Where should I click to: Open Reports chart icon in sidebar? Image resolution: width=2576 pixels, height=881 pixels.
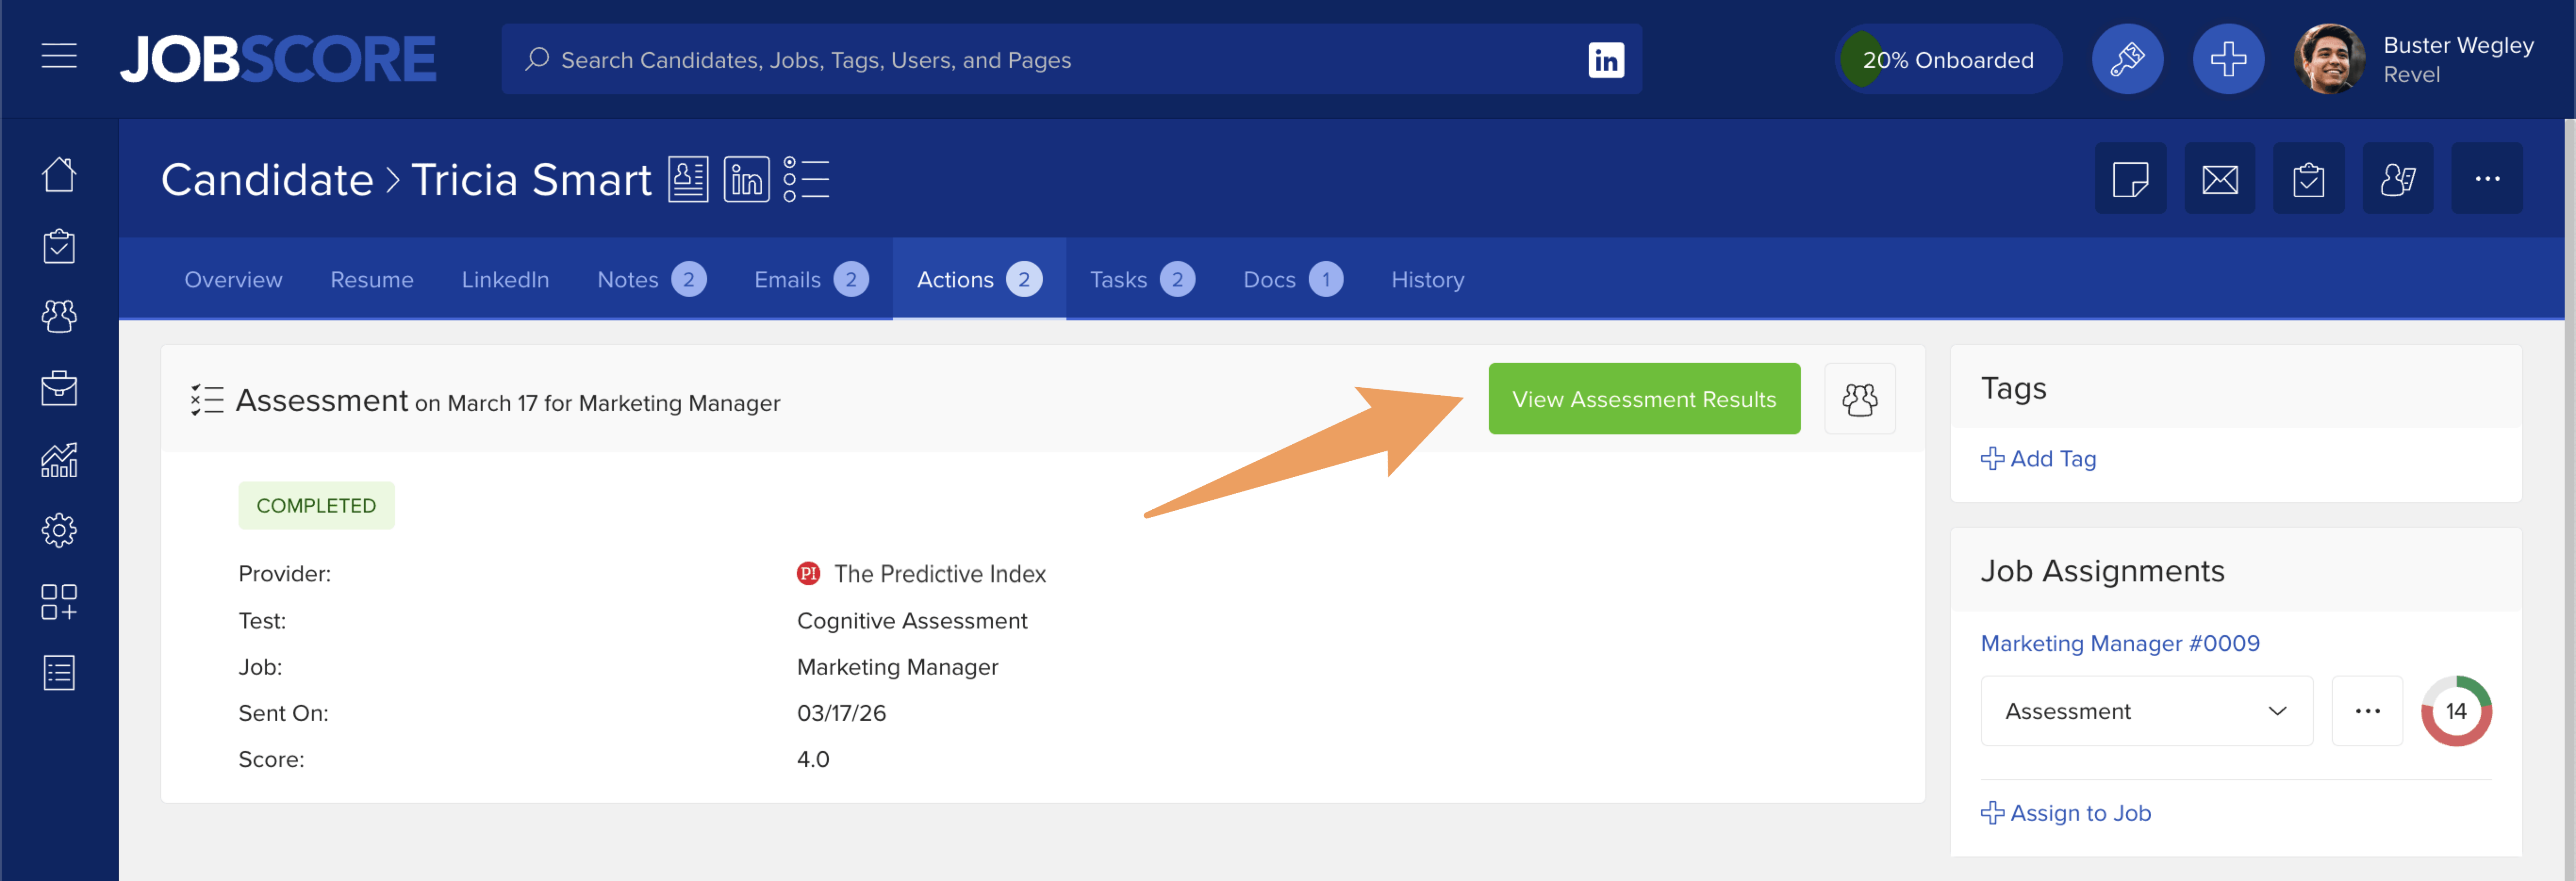point(59,459)
